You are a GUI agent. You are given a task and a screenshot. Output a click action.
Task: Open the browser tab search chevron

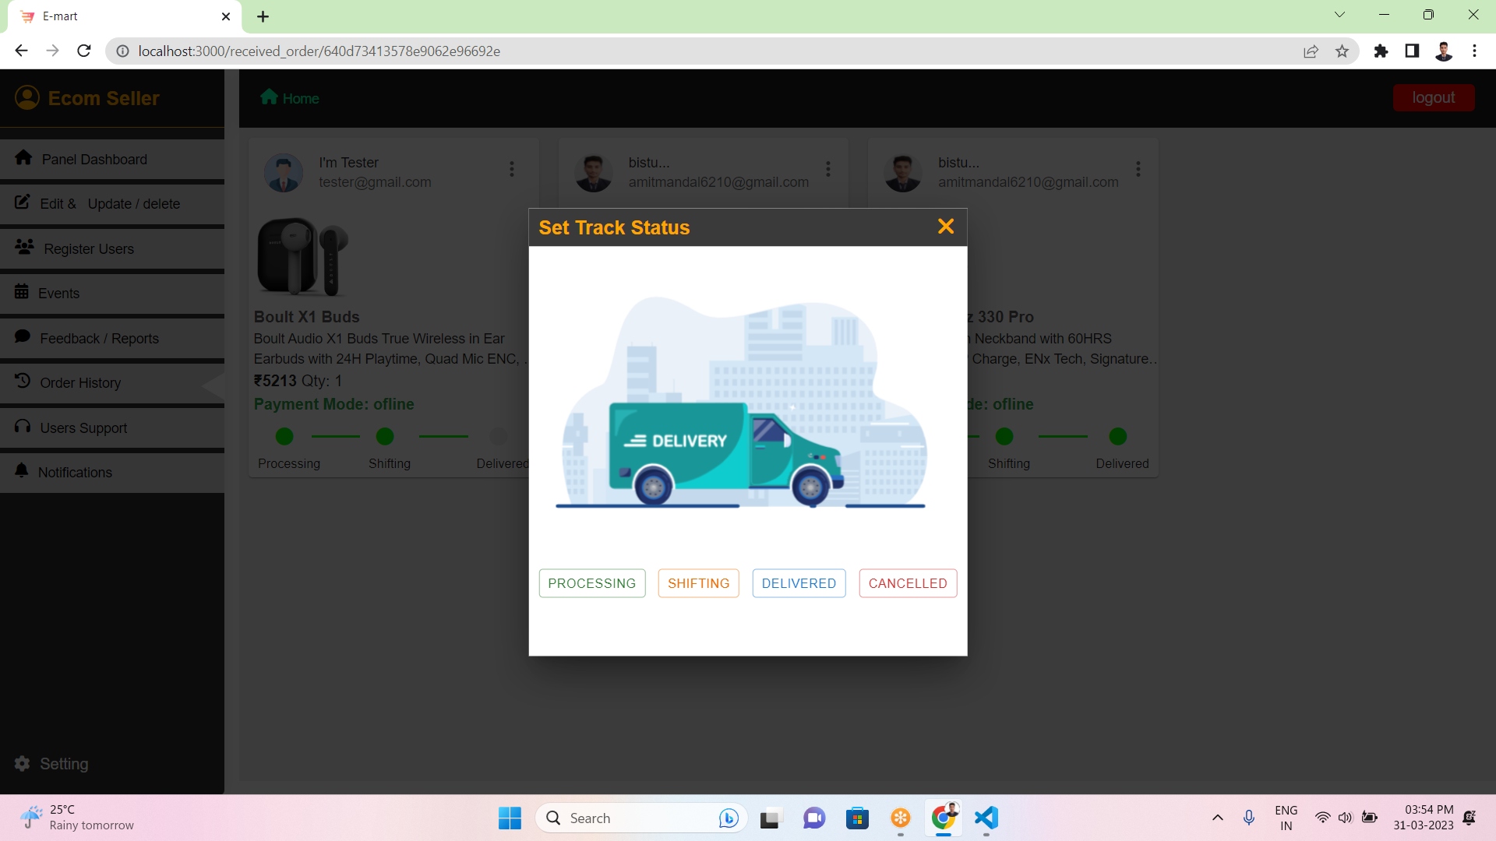pyautogui.click(x=1339, y=14)
